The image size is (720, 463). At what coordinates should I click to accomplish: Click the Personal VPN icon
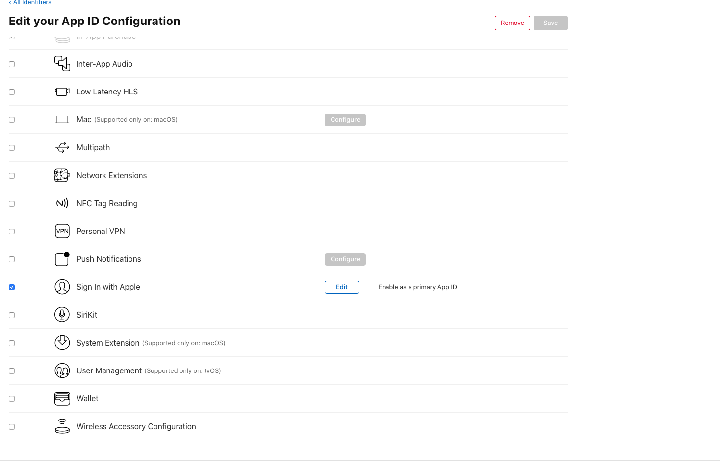pos(62,231)
